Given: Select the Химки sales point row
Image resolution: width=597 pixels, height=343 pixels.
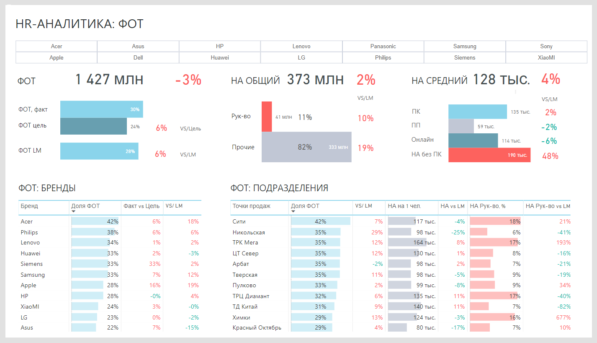Looking at the screenshot, I should click(x=401, y=317).
